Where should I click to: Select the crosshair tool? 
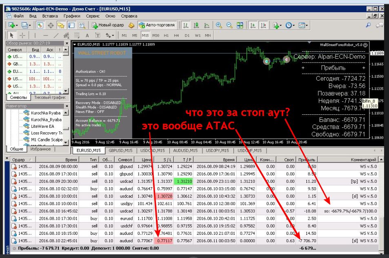(x=22, y=35)
